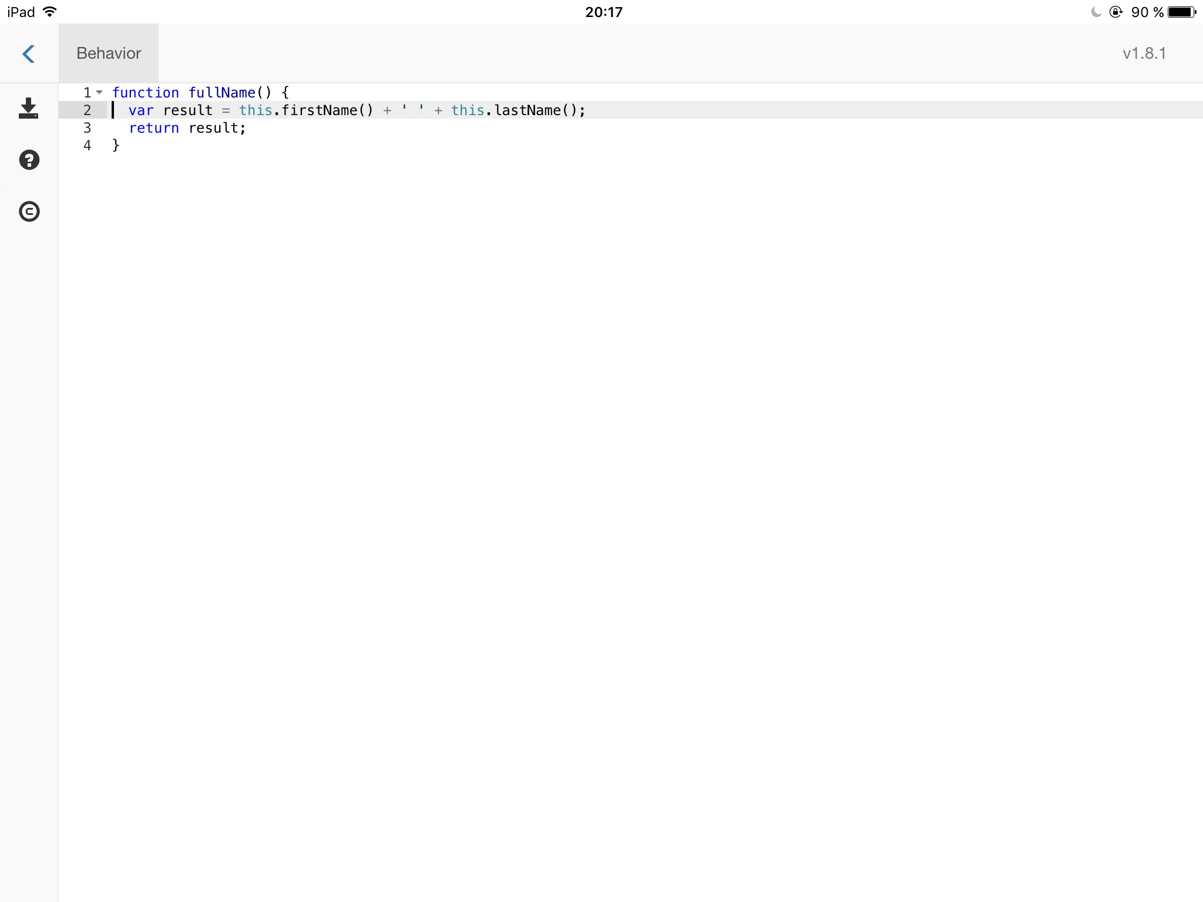Click the copyright icon in sidebar

[28, 211]
